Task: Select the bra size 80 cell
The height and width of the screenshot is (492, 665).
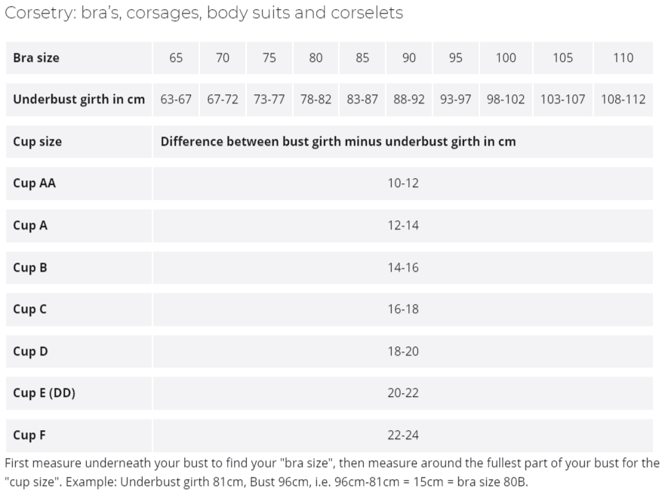Action: 316,57
